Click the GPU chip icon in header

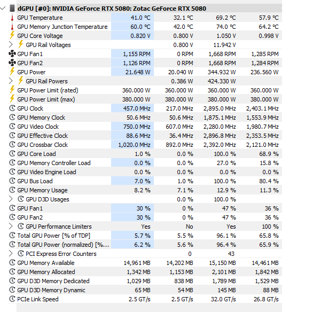pos(12,9)
